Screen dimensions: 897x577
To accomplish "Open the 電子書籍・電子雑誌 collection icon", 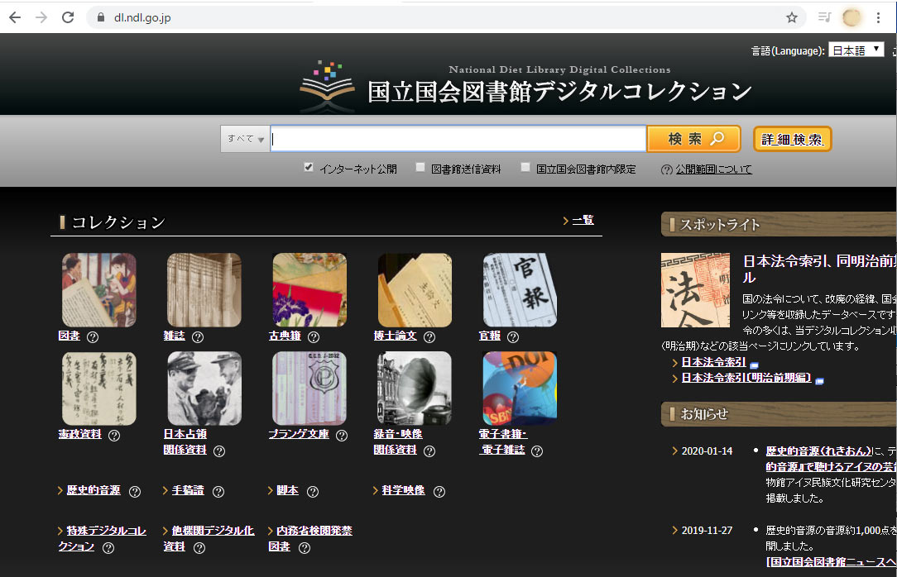I will coord(520,389).
